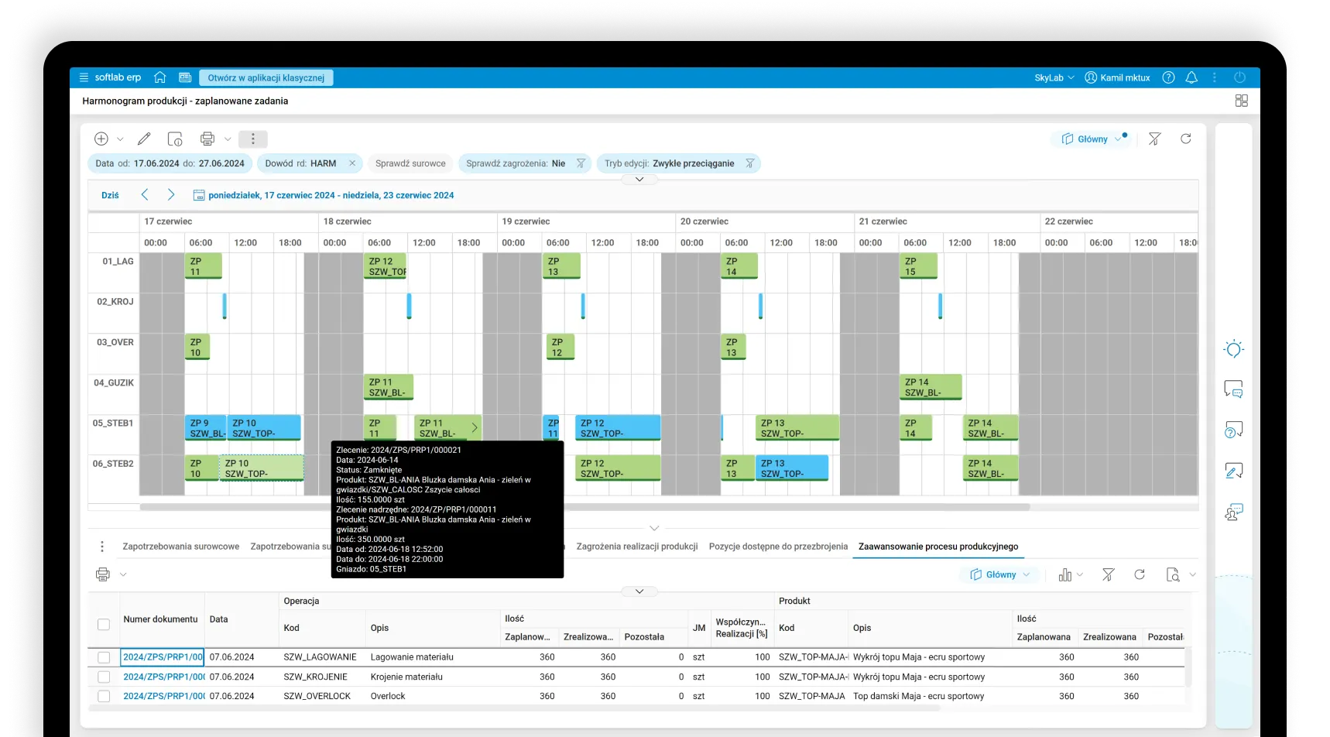Click the pencil edit icon in toolbar
Screen dimensions: 1330x737
(144, 139)
